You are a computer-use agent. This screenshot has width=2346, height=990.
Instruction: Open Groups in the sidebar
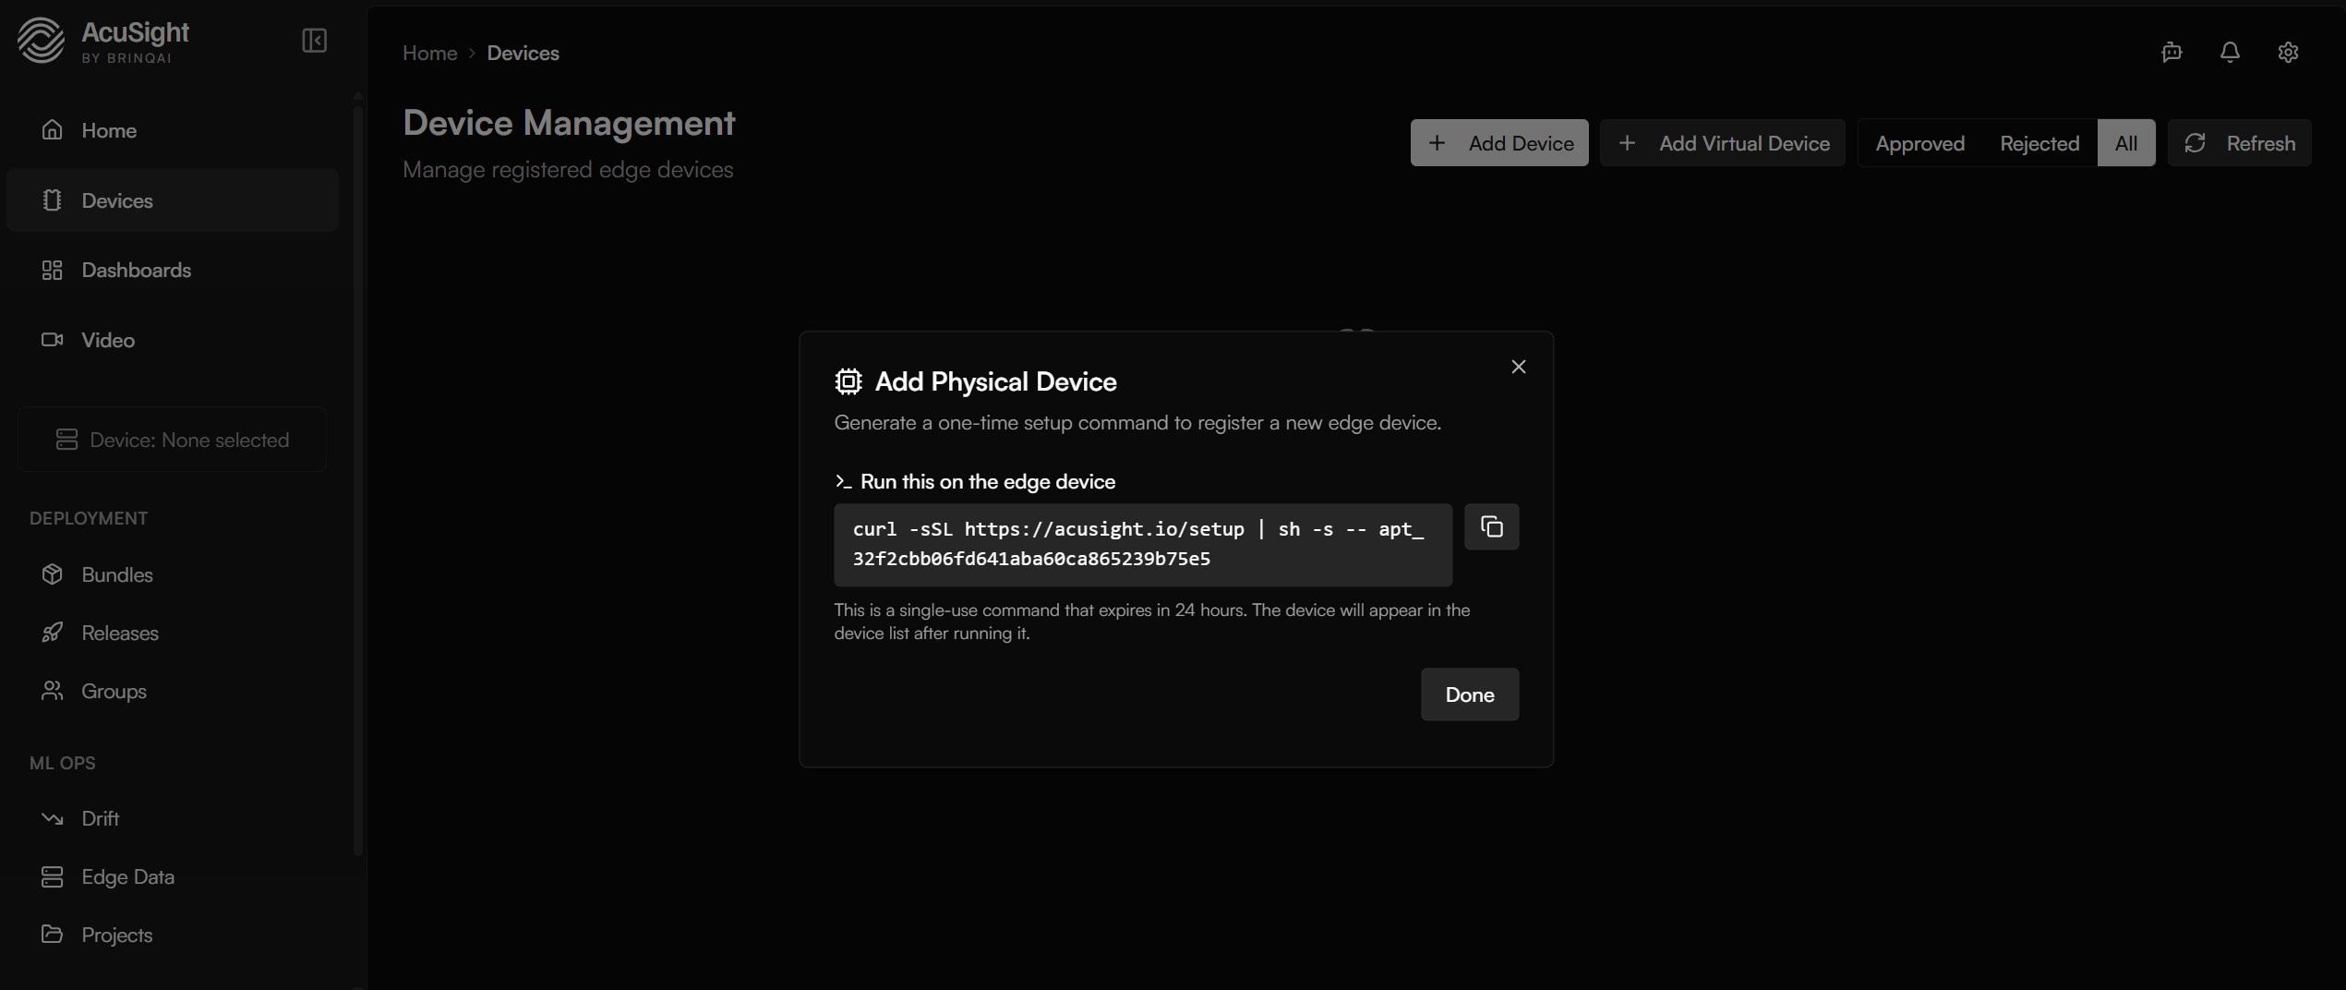point(172,691)
